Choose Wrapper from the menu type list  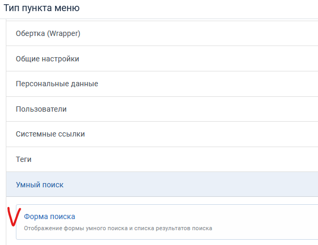tap(48, 33)
